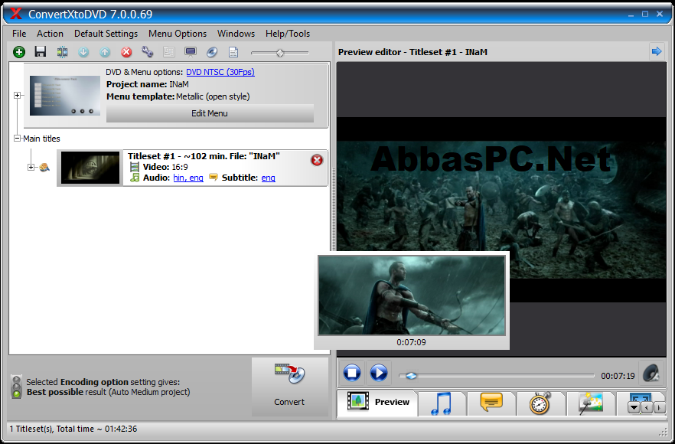Click the DVD NTSC (30Fps) link
This screenshot has height=444, width=675.
tap(220, 72)
